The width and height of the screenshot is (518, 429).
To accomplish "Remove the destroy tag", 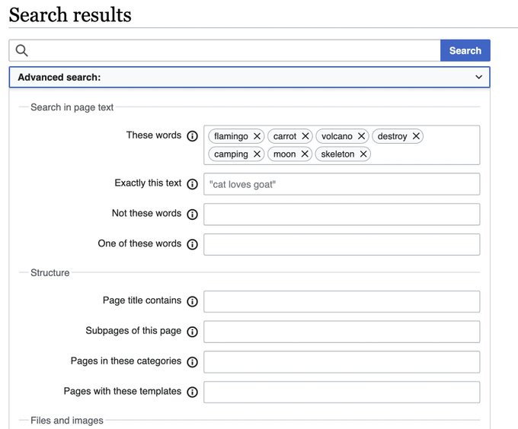I will click(416, 136).
